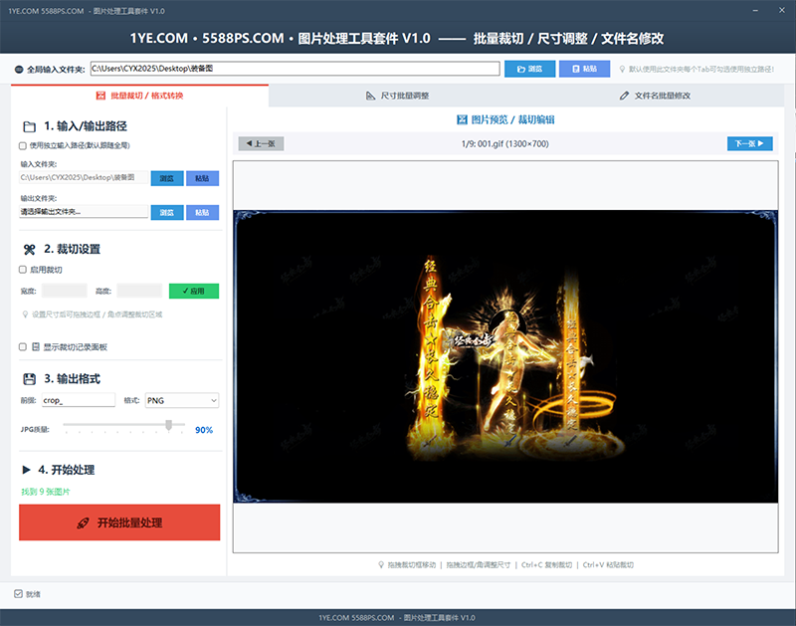
Task: Click the 90% JPG quality value
Action: pos(204,430)
